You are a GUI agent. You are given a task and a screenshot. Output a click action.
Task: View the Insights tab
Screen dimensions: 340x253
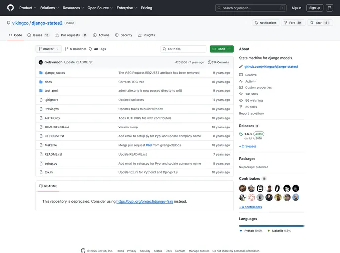coord(146,35)
